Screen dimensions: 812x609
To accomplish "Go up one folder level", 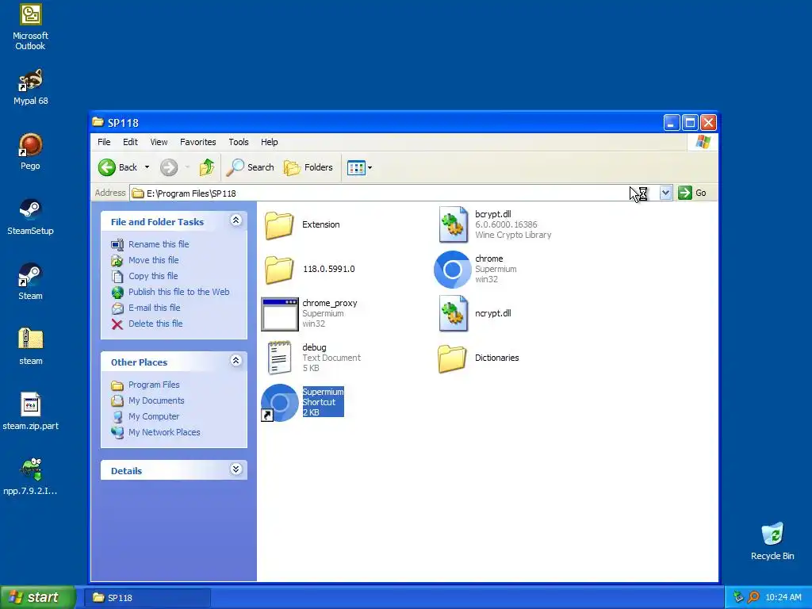I will pos(207,167).
